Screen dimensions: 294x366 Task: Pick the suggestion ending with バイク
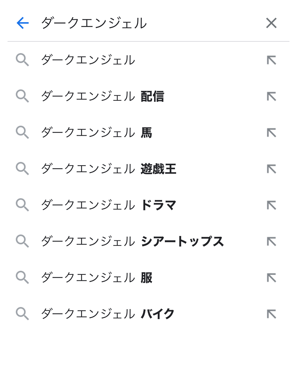108,314
